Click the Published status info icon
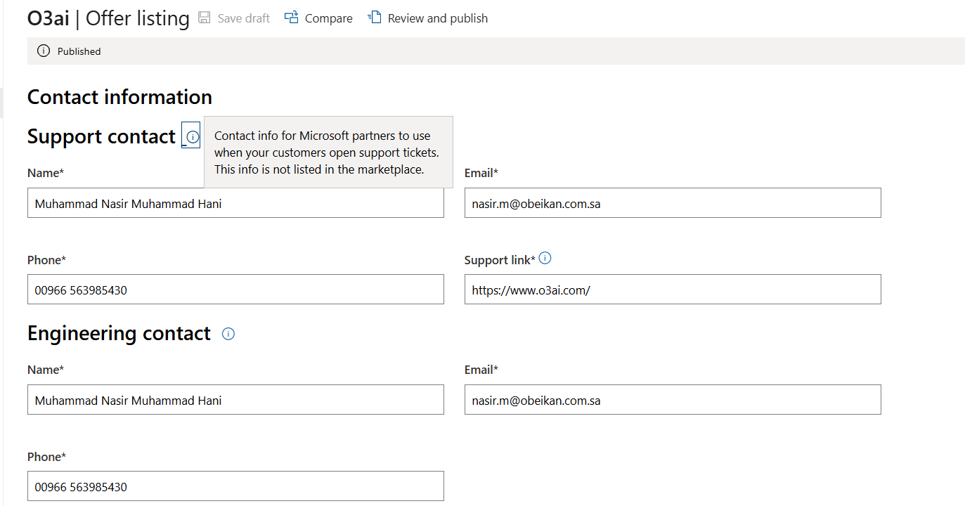Screen dimensions: 965x506 click(x=44, y=51)
